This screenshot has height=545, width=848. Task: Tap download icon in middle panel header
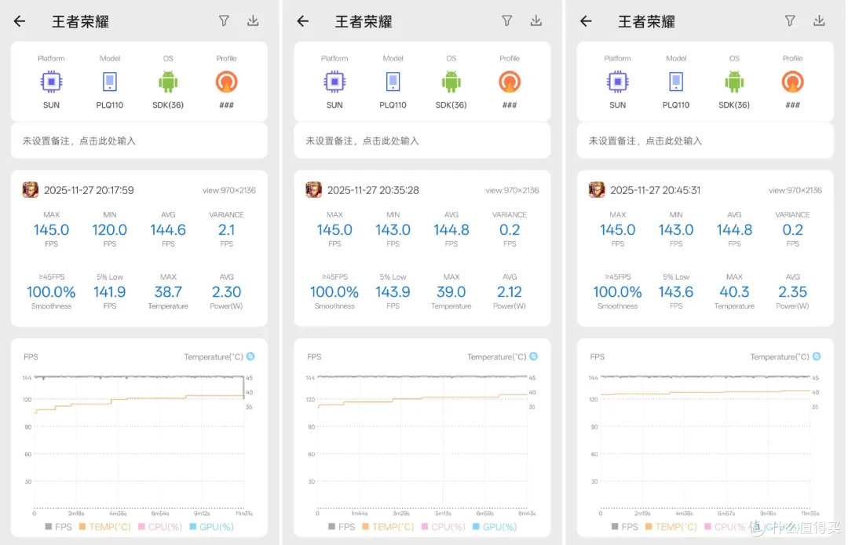[x=536, y=20]
